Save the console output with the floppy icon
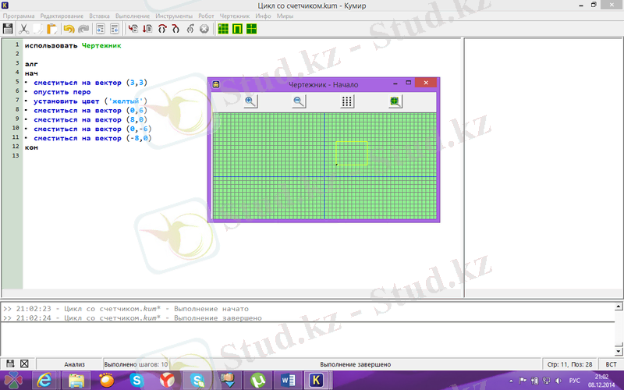Viewport: 624px width, 390px height. click(x=10, y=363)
